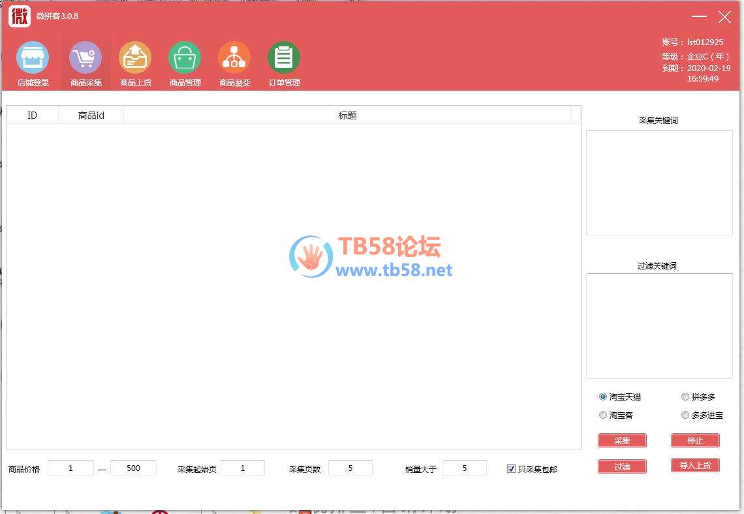Click the 采集起始页 input field
744x514 pixels.
[243, 468]
